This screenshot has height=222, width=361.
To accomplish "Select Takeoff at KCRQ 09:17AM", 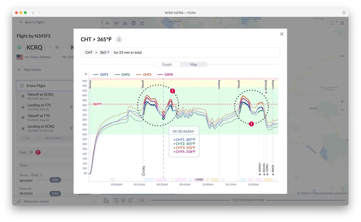I will (x=45, y=96).
